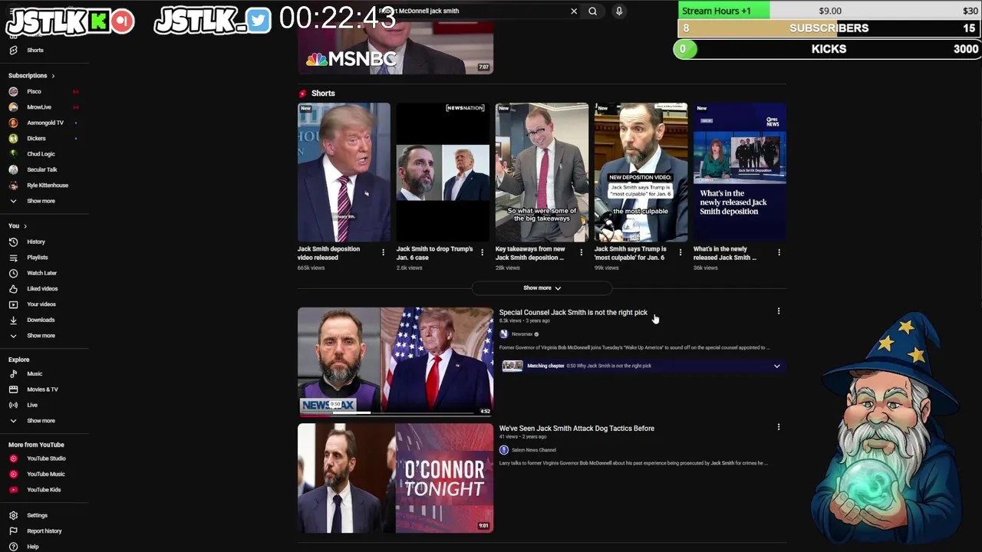The image size is (982, 552).
Task: Open short title 'What's in the newly released Jack Smith'
Action: [x=725, y=253]
